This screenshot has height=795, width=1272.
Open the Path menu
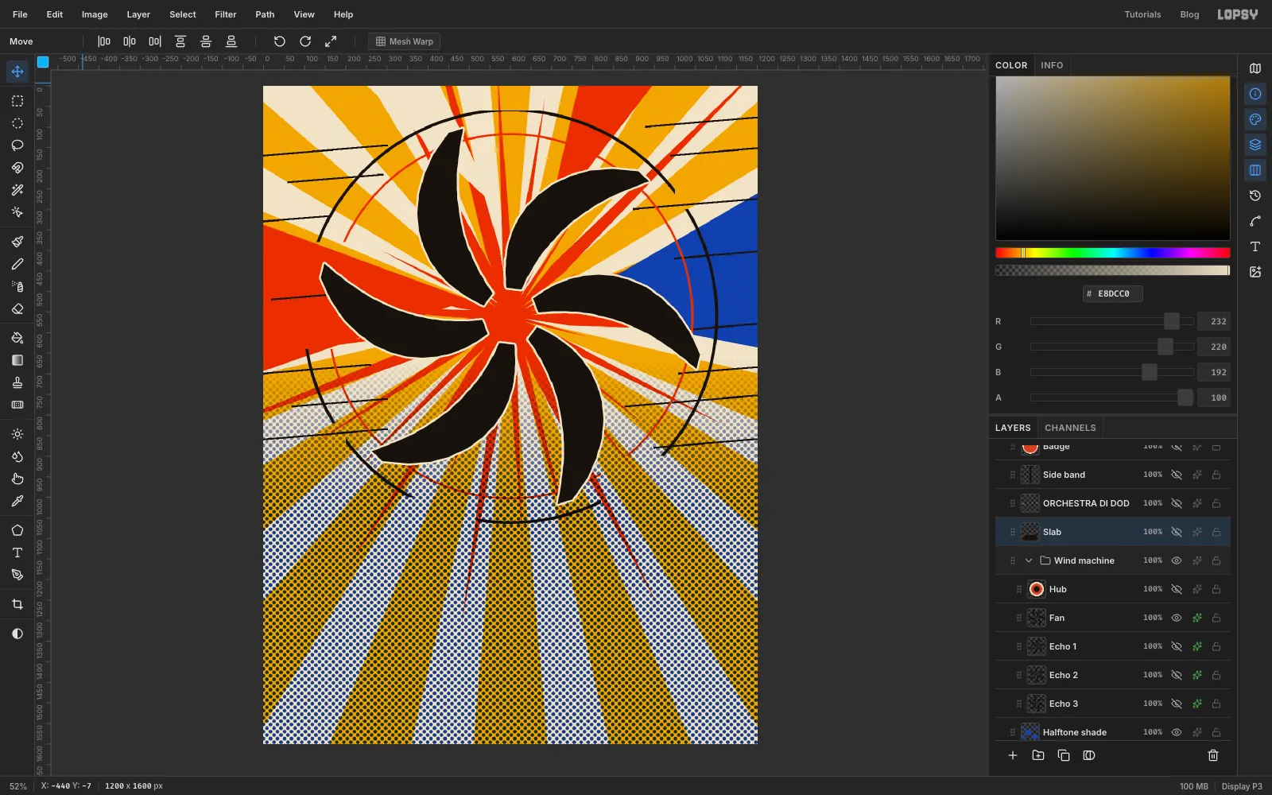coord(265,14)
